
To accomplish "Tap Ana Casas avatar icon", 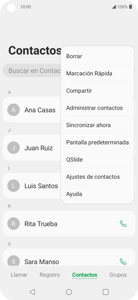I will 14,110.
